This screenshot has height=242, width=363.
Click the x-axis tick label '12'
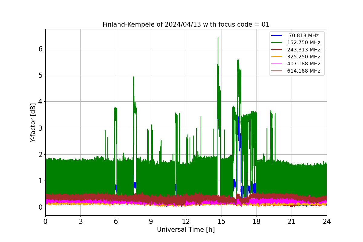point(186,221)
